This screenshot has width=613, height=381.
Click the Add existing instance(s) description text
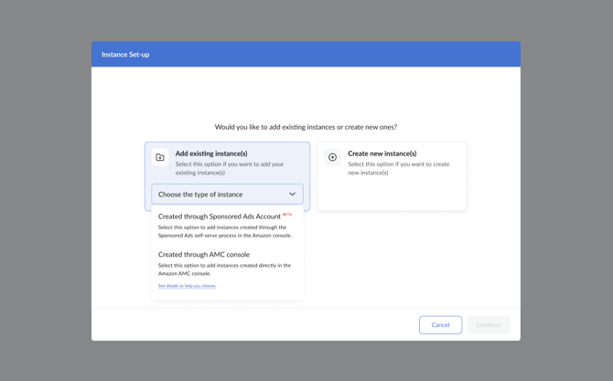coord(229,168)
